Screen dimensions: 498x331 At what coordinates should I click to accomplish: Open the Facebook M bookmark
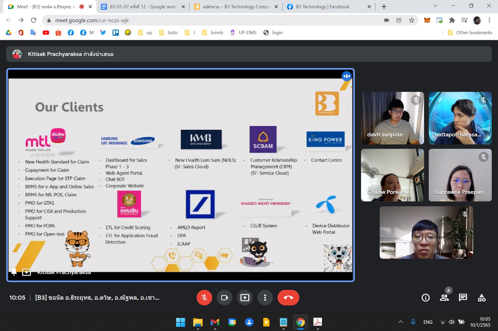pyautogui.click(x=87, y=33)
